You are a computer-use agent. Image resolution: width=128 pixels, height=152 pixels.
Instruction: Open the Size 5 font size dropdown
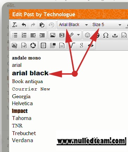coord(107,25)
